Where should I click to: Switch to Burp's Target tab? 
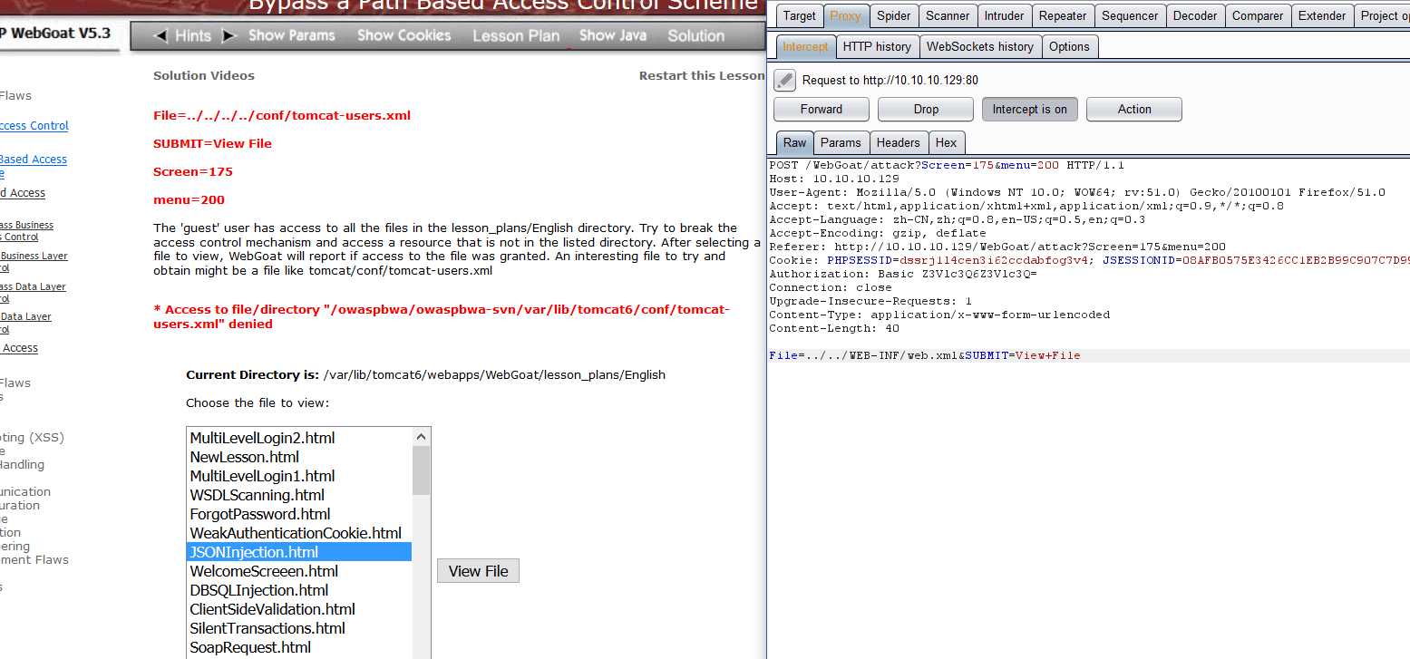[x=799, y=15]
